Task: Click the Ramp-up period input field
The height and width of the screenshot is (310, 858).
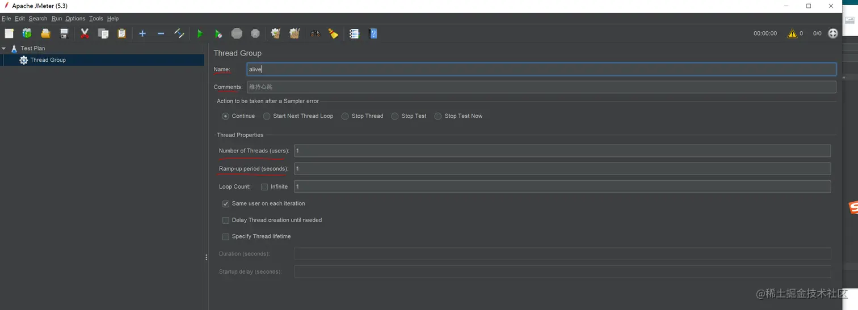Action: pos(562,168)
